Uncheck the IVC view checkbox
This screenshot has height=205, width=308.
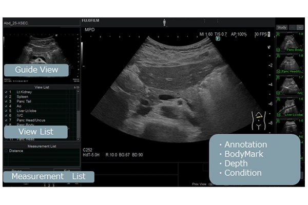coord(6,115)
